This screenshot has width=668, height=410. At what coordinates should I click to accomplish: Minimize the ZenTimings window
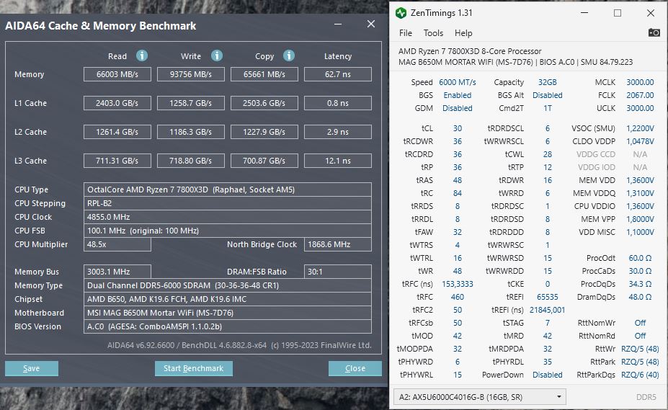[584, 13]
